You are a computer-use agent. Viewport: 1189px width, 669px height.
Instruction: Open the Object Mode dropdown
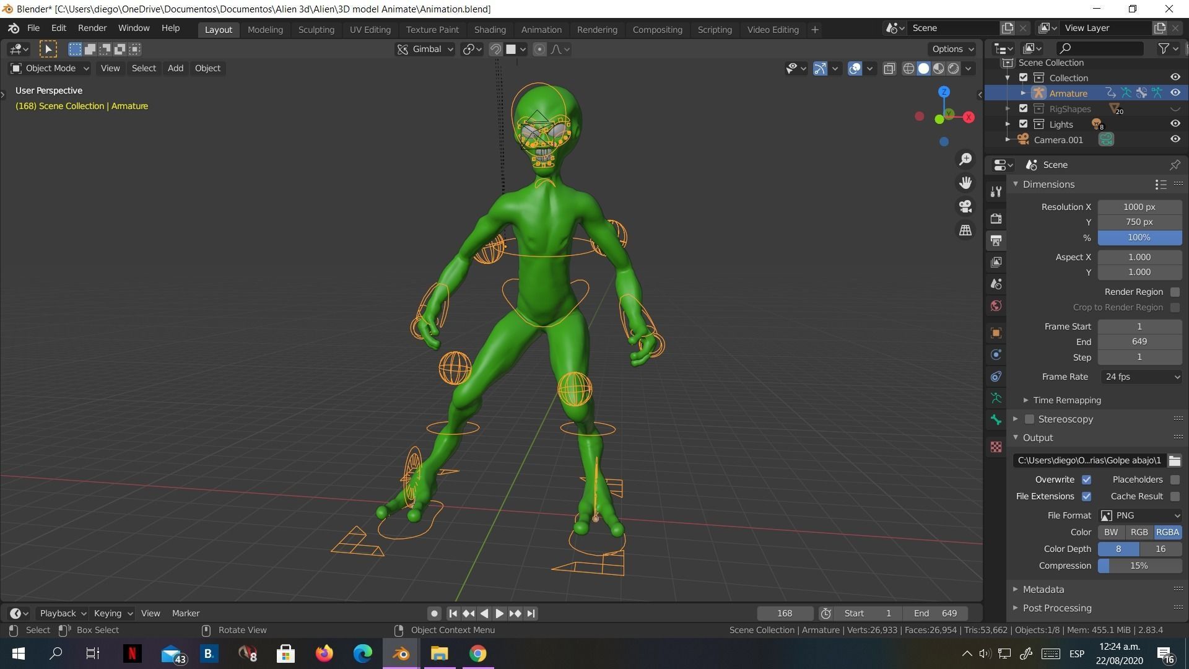(50, 68)
